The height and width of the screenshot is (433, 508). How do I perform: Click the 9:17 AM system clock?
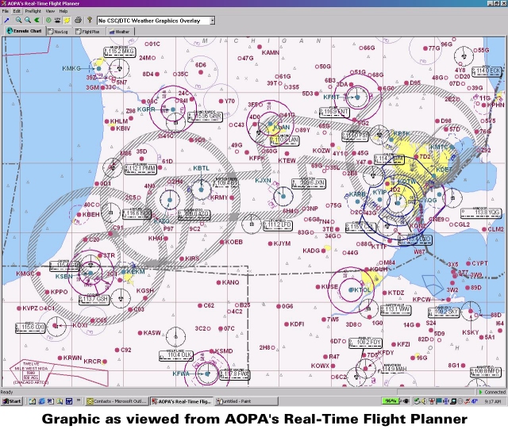click(x=492, y=401)
